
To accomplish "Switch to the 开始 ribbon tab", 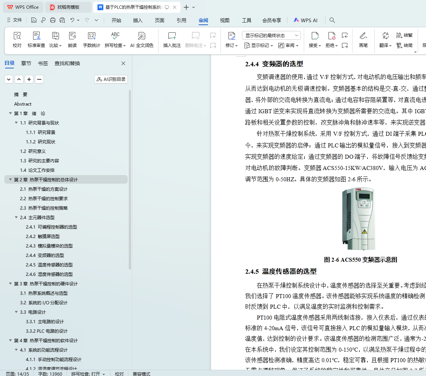I will 116,20.
